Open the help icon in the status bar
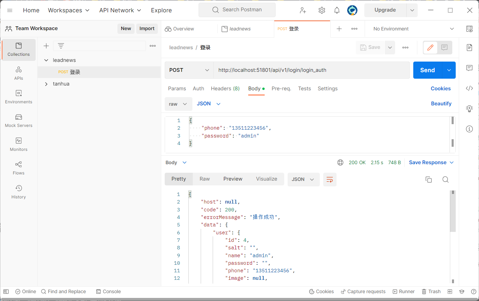 tap(474, 291)
